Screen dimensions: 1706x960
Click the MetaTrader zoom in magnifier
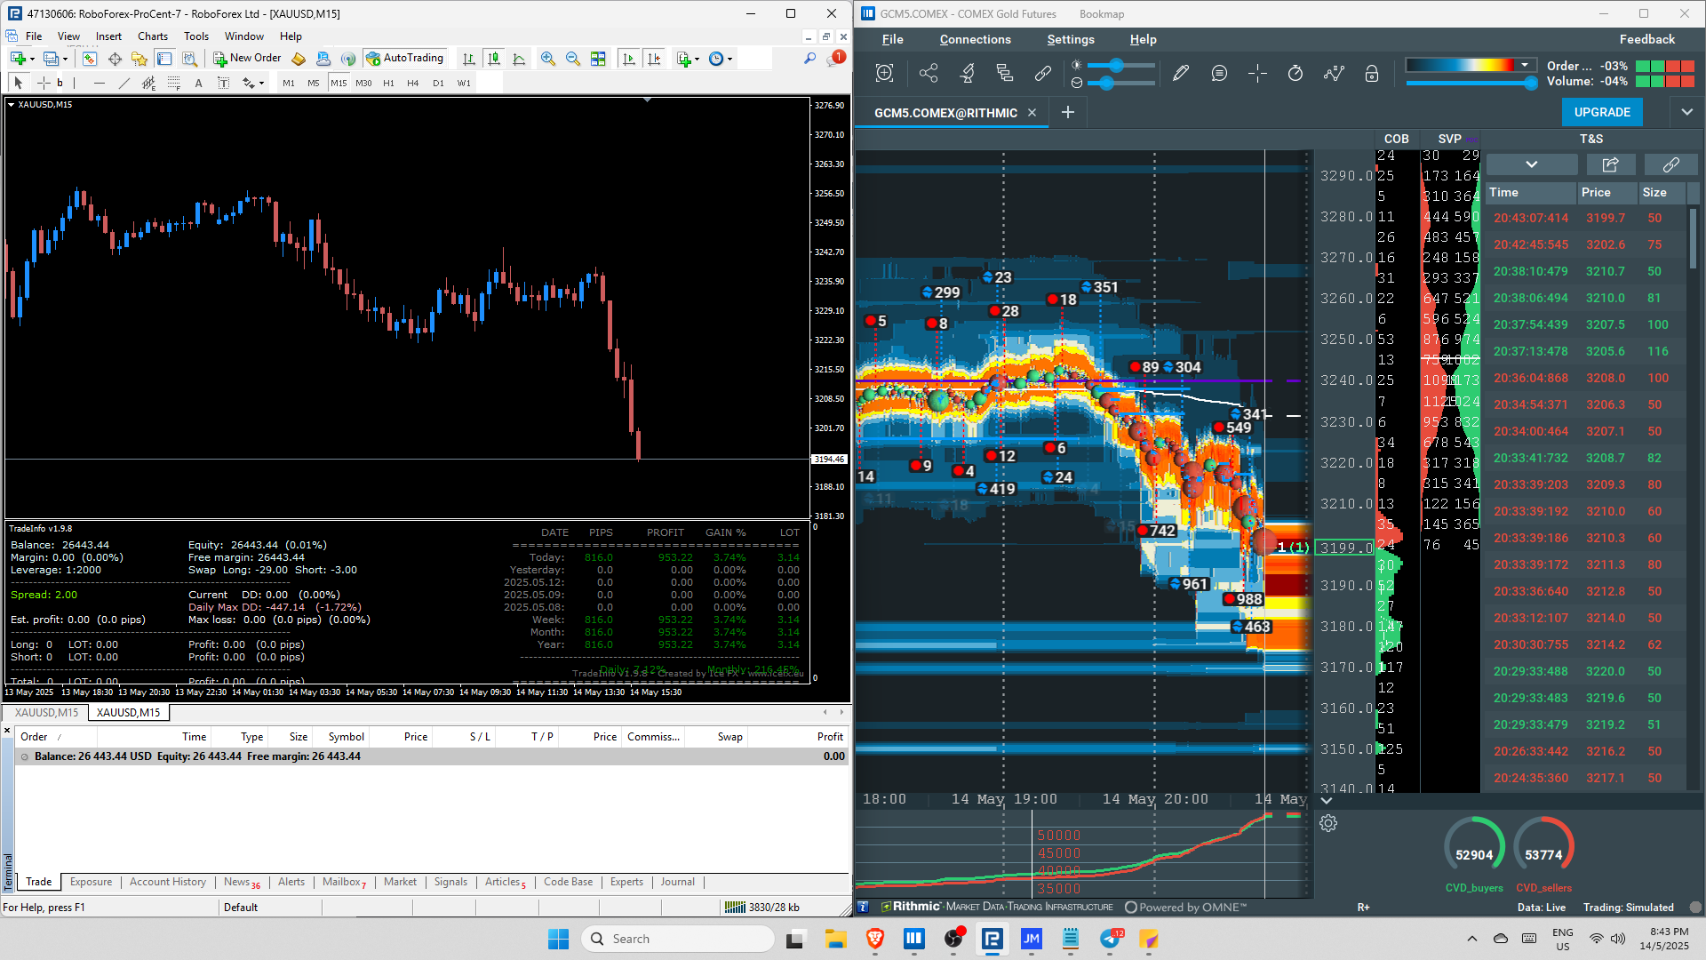[548, 59]
